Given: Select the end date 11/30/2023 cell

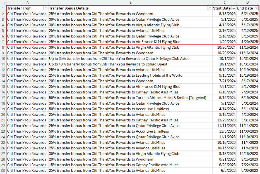Looking at the screenshot, I should point(247,131).
